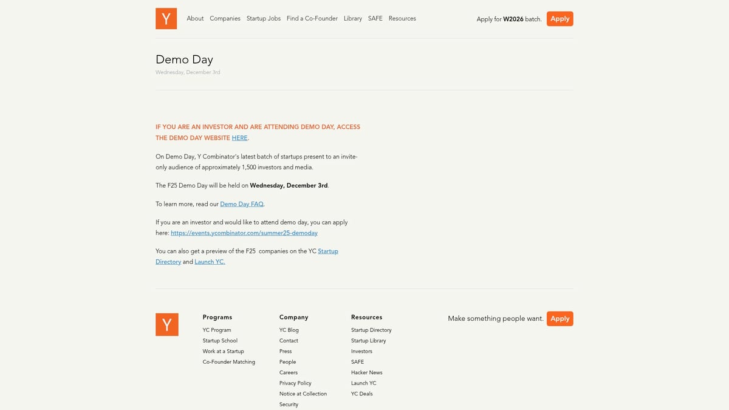Click the Y Combinator logo in header
The height and width of the screenshot is (410, 729).
pyautogui.click(x=166, y=18)
